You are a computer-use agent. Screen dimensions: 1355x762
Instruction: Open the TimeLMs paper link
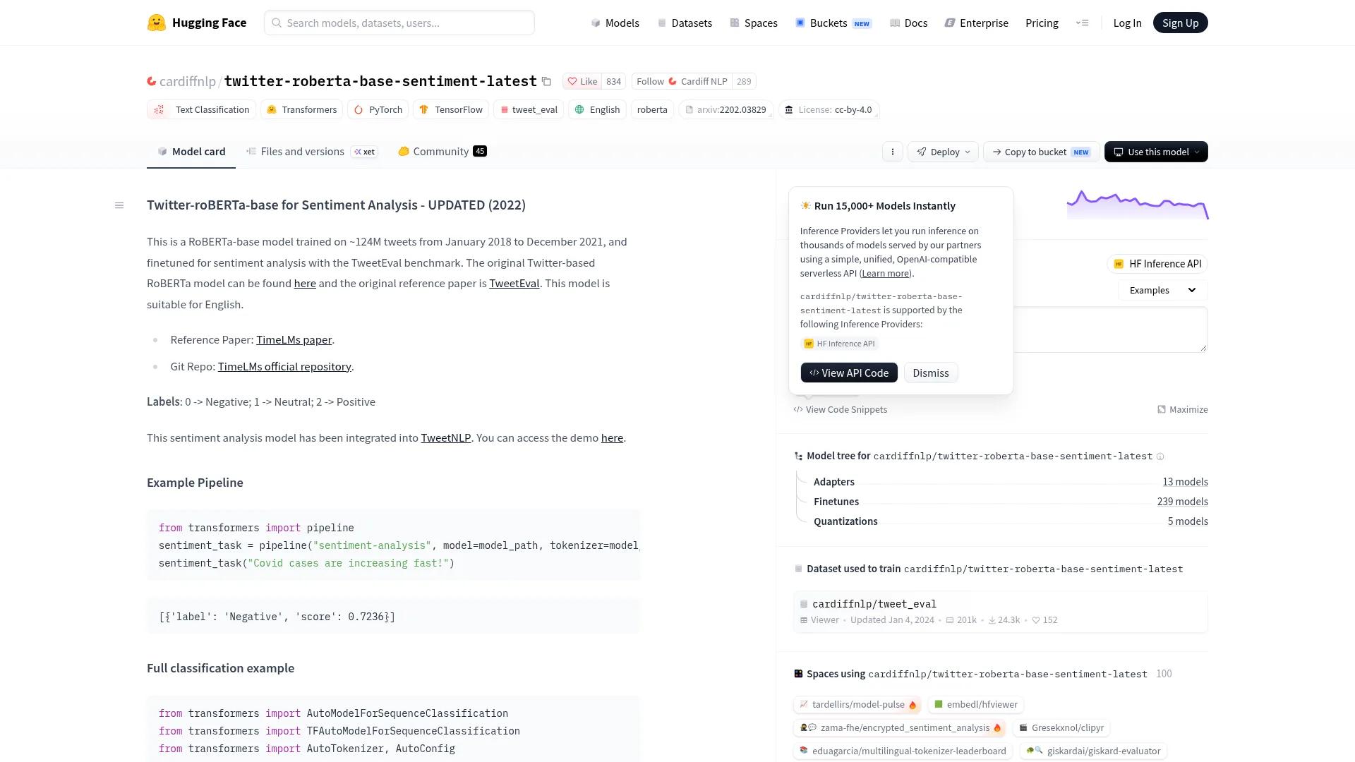tap(294, 340)
